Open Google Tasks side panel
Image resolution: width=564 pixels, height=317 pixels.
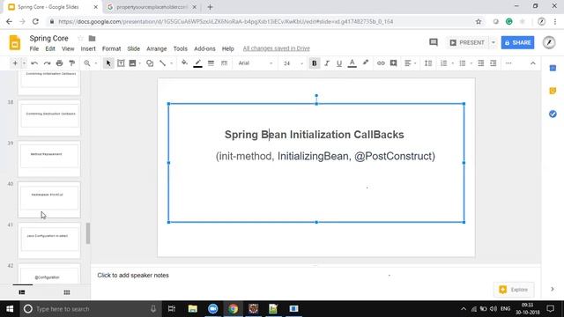(553, 114)
